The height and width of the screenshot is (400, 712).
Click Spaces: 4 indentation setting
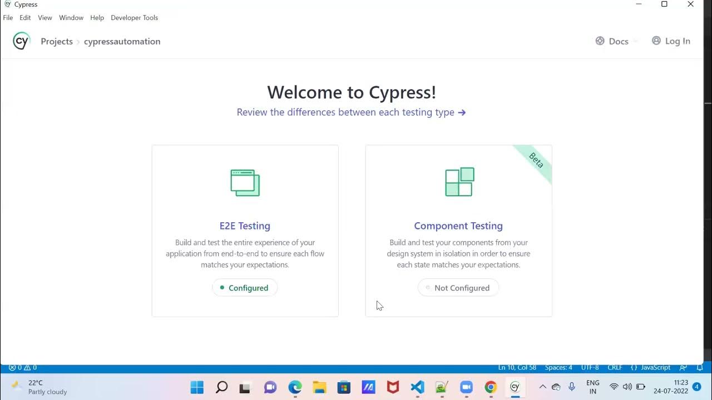pyautogui.click(x=558, y=367)
